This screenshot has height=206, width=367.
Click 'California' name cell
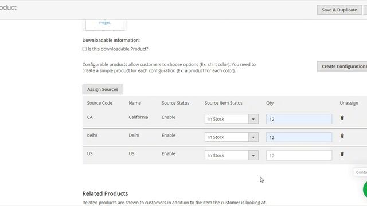coord(138,117)
